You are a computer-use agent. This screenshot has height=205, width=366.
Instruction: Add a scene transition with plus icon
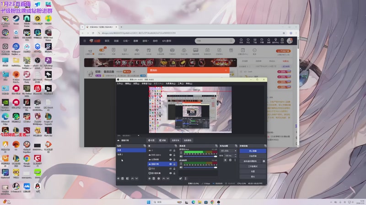(x=225, y=160)
